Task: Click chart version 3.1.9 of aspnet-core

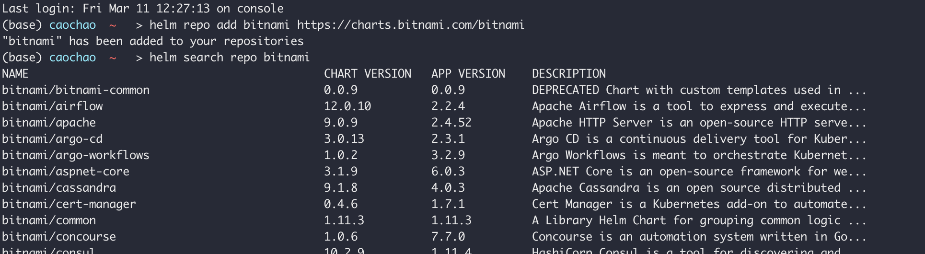Action: 341,172
